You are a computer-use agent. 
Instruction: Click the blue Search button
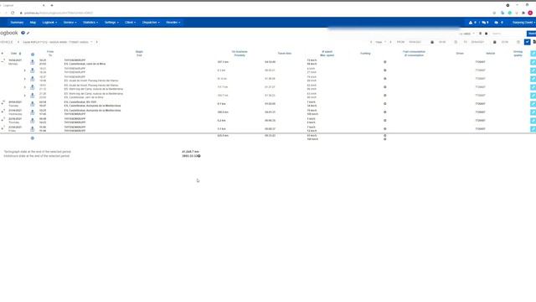click(x=531, y=34)
